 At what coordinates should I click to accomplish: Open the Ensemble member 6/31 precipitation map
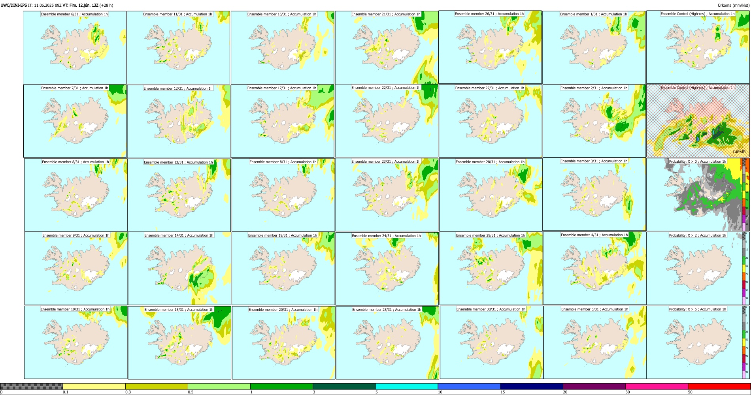coord(74,47)
